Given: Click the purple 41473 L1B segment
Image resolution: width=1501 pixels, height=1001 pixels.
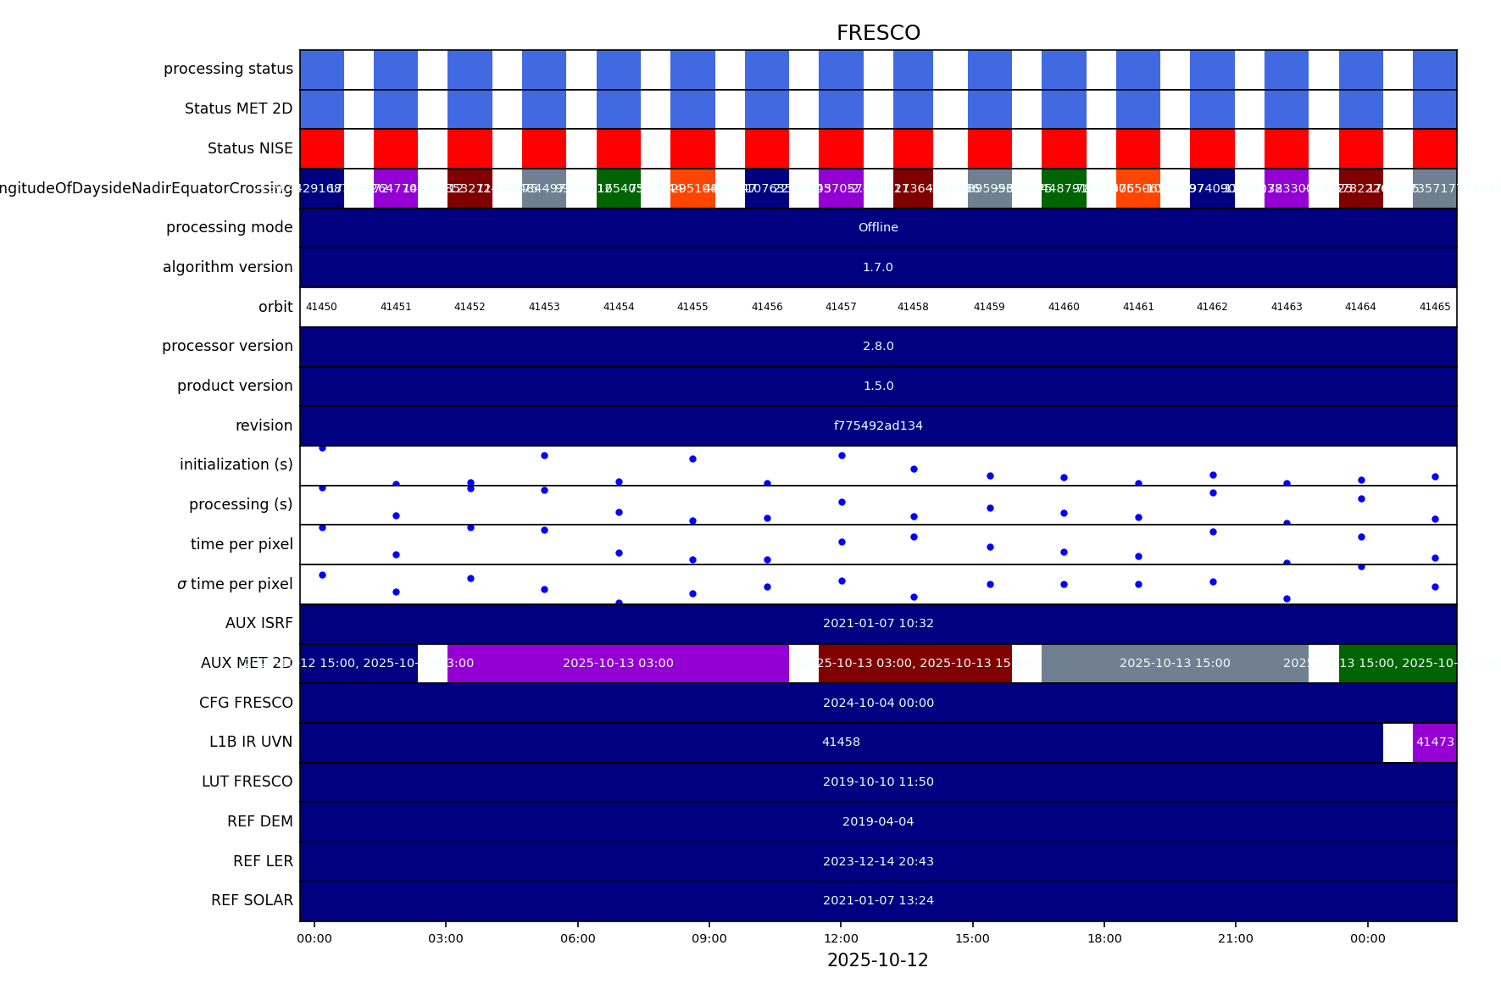Looking at the screenshot, I should [1435, 742].
